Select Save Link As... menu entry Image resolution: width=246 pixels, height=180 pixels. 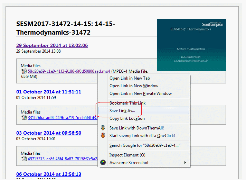[122, 111]
